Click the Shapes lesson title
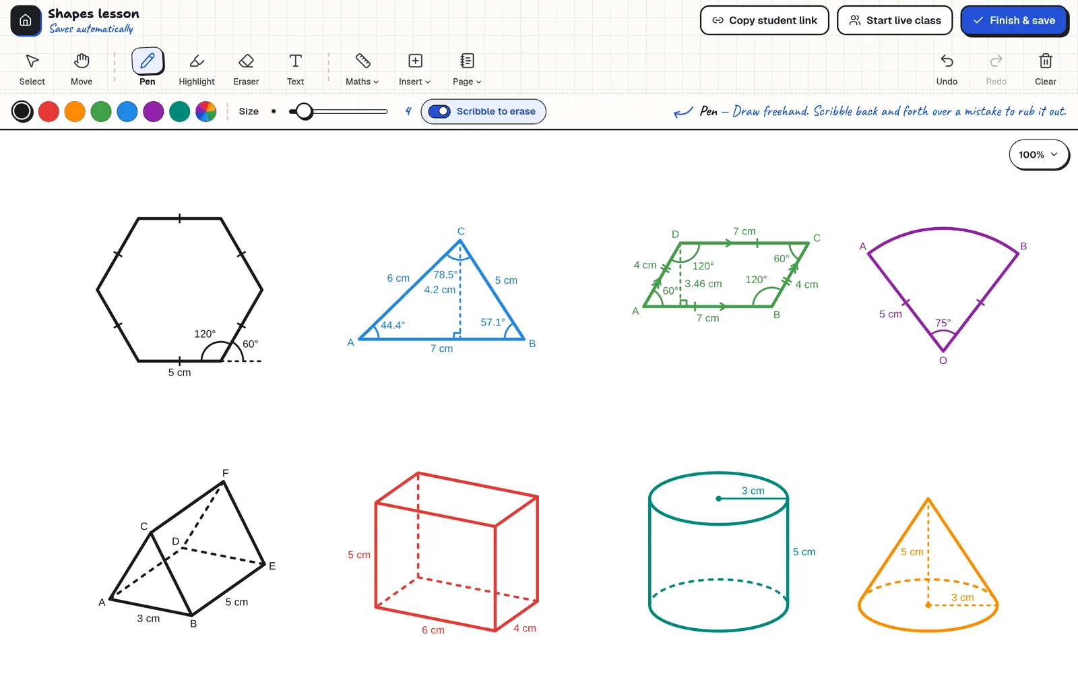Image resolution: width=1078 pixels, height=674 pixels. 94,13
